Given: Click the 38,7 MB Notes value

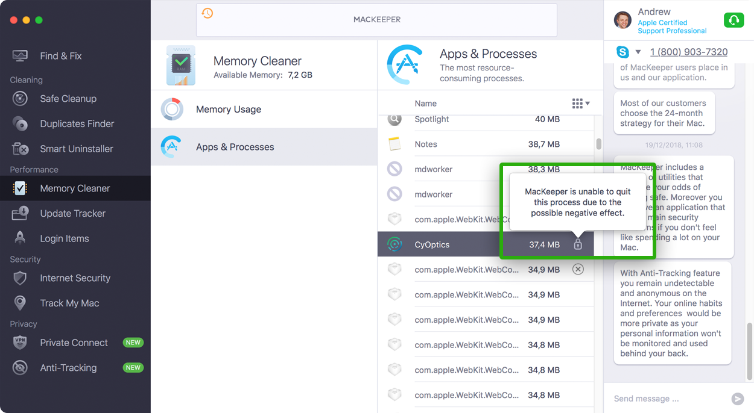Looking at the screenshot, I should tap(544, 144).
